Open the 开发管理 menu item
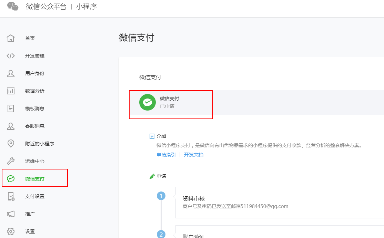384x238 pixels. (x=35, y=56)
